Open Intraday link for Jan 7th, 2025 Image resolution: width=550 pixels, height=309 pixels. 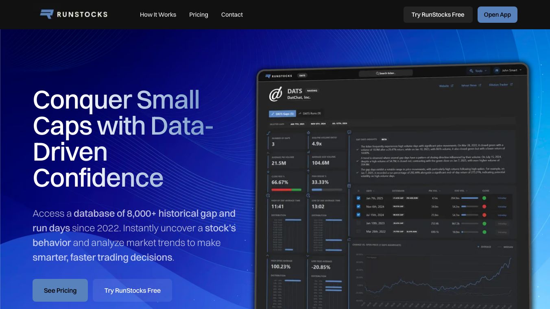click(x=502, y=198)
